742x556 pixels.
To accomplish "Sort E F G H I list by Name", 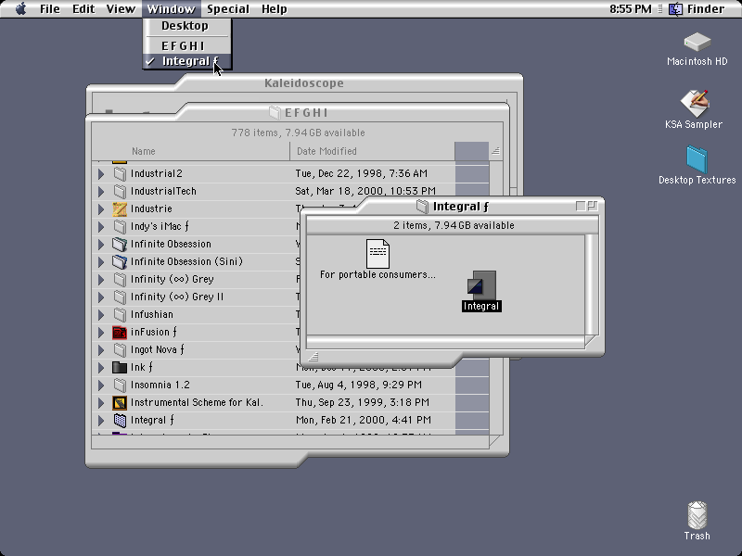I will (x=191, y=151).
